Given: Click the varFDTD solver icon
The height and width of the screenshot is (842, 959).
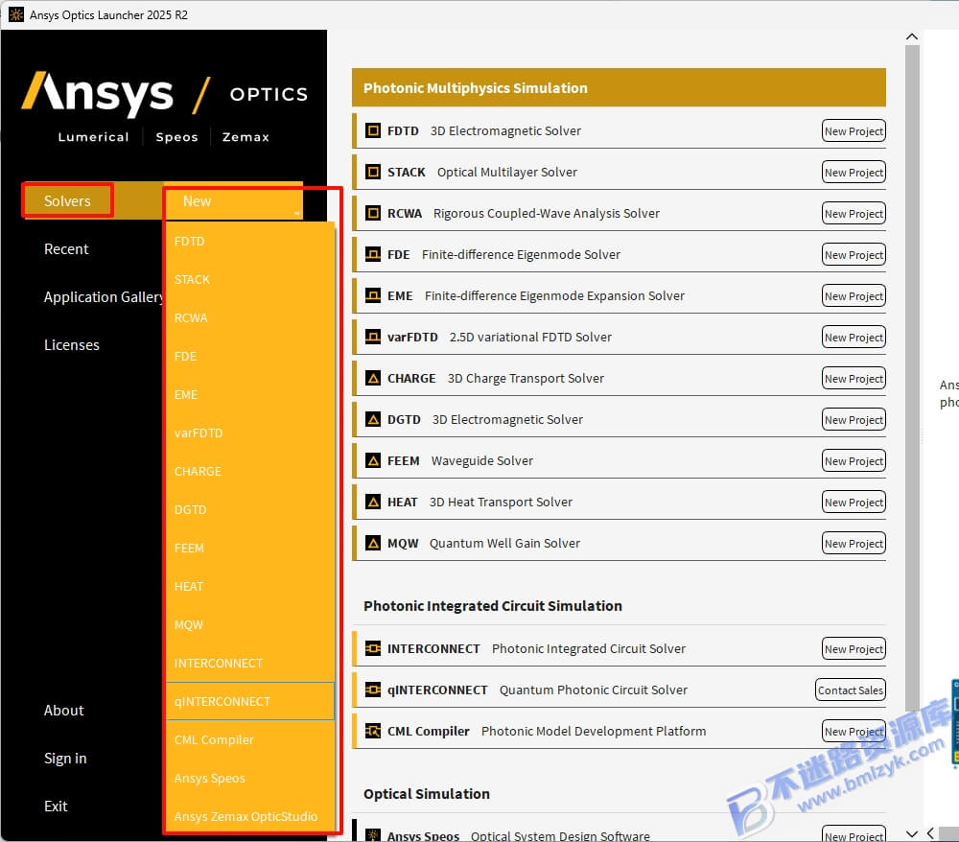Looking at the screenshot, I should point(372,337).
